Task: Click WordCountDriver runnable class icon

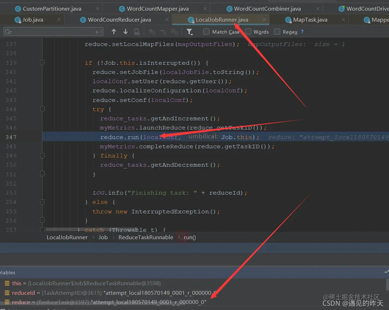Action: pyautogui.click(x=342, y=9)
